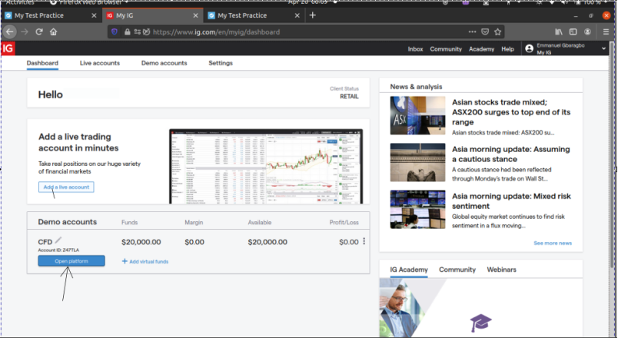The width and height of the screenshot is (618, 338).
Task: Click the user profile avatar icon
Action: point(530,48)
